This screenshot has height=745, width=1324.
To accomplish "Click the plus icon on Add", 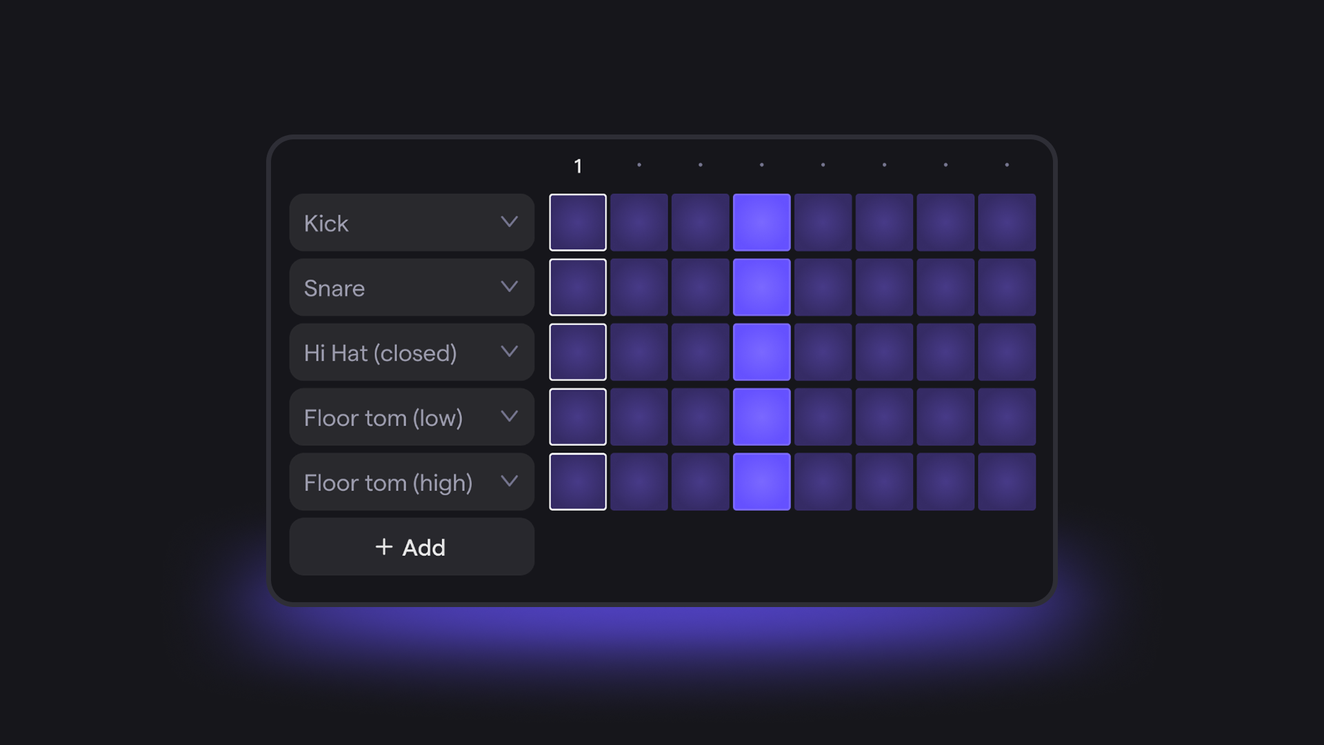I will [x=384, y=547].
